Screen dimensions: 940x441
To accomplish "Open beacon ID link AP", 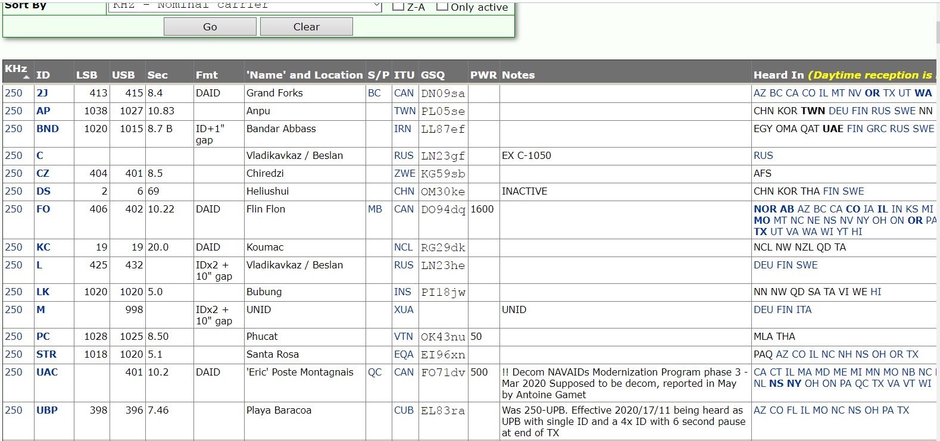I will [x=43, y=111].
